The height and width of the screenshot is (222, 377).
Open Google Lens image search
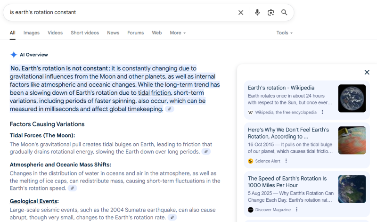pyautogui.click(x=271, y=12)
